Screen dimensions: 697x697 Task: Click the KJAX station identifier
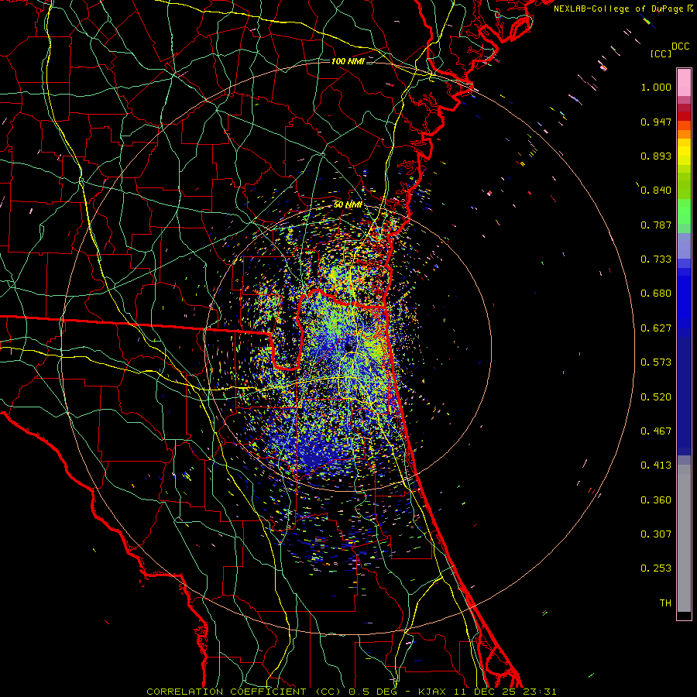432,692
